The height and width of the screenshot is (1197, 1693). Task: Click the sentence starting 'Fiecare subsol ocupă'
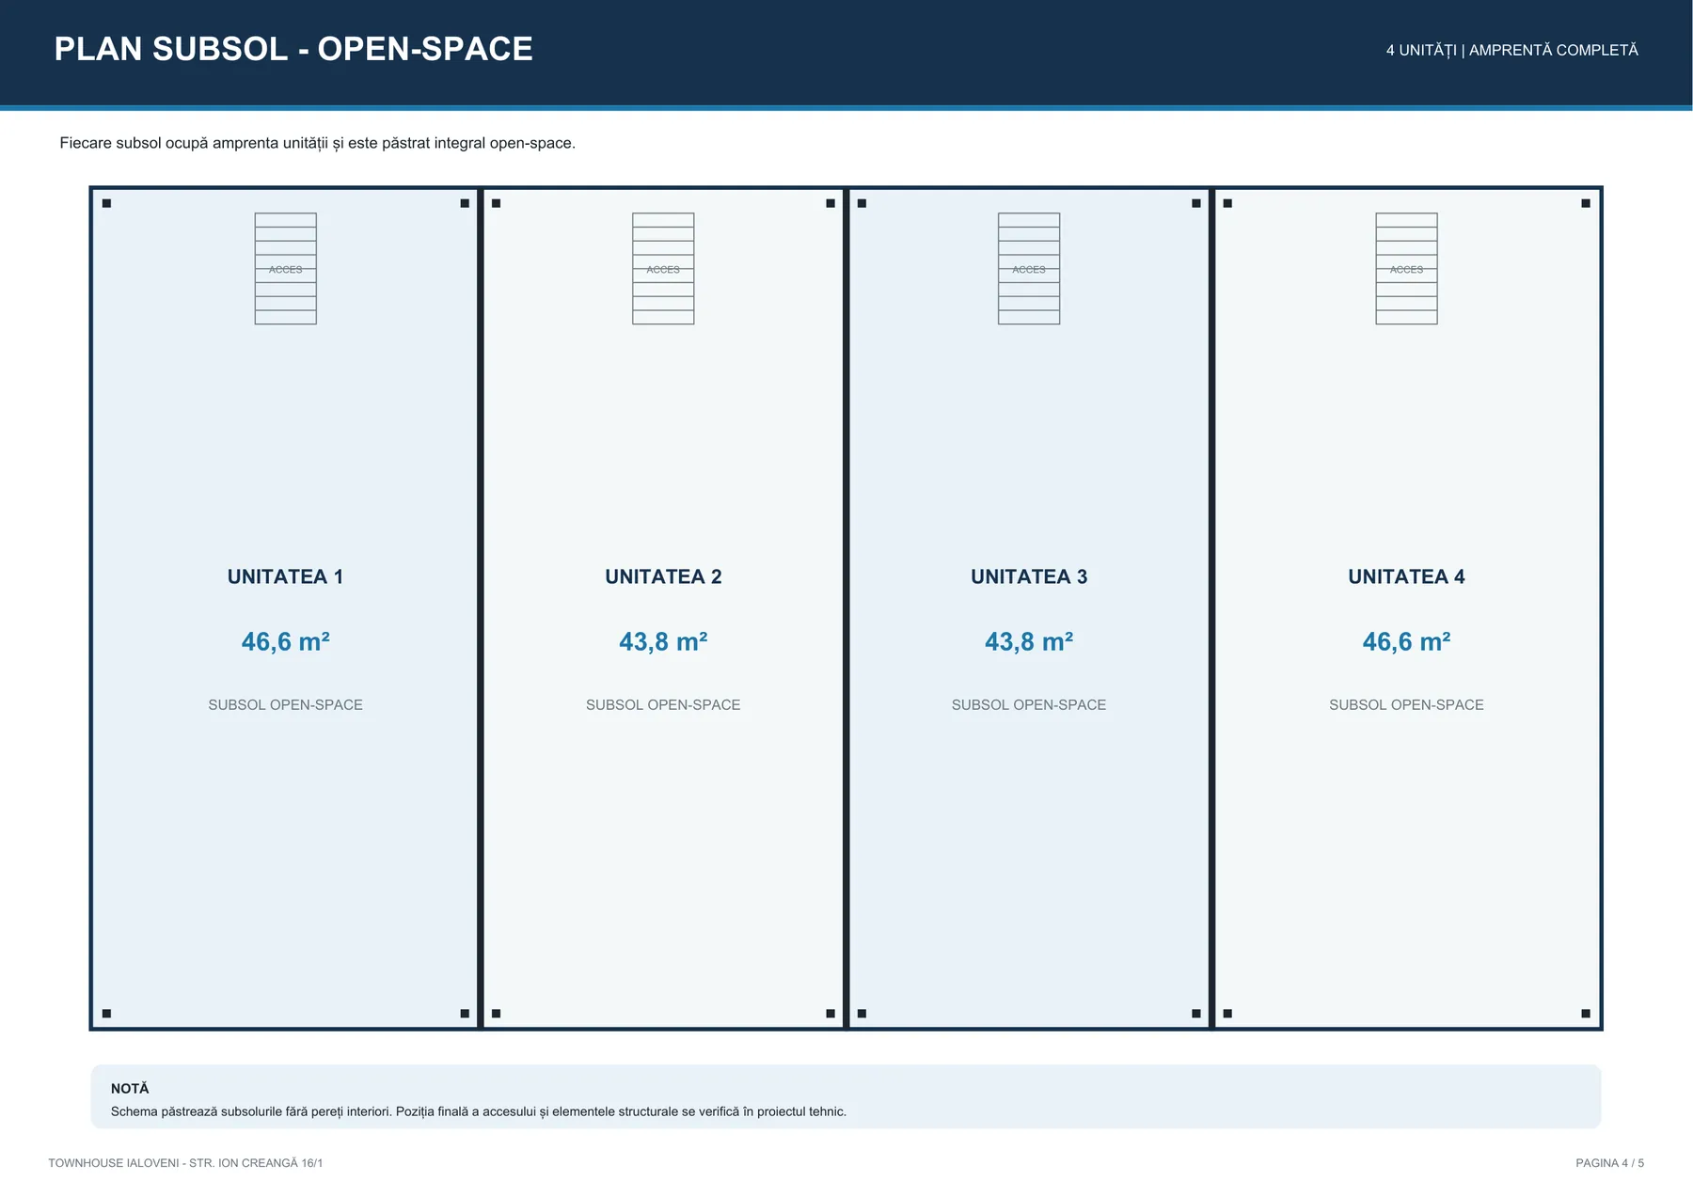tap(317, 143)
